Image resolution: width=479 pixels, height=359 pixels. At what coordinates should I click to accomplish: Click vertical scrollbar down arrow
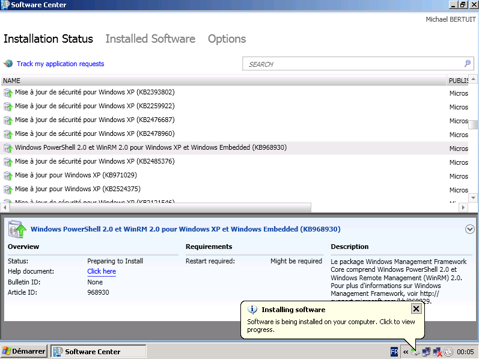click(473, 197)
